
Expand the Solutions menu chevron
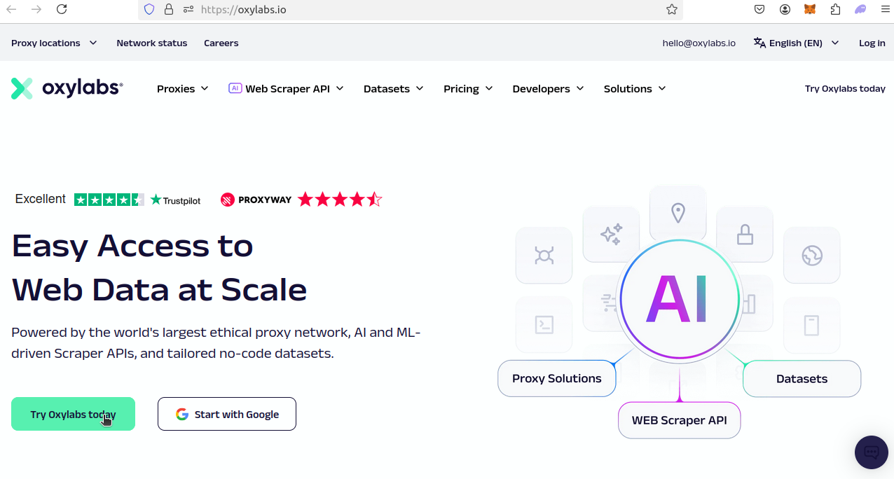662,88
